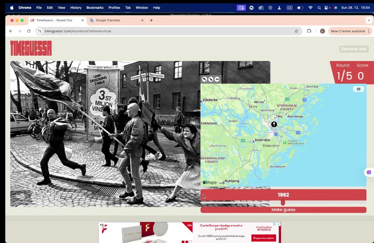
Task: Open Wi-Fi status in the menu bar
Action: [x=310, y=8]
